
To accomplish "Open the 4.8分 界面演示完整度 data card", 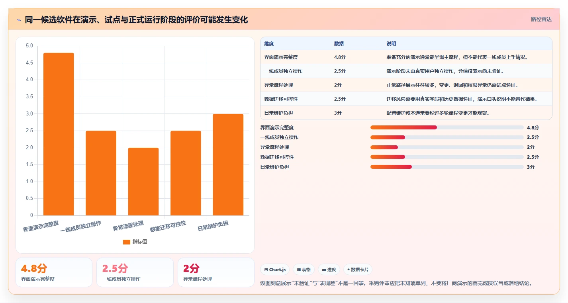I will [x=54, y=272].
